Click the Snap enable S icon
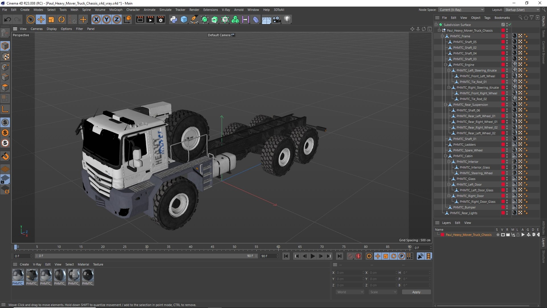 pyautogui.click(x=5, y=122)
